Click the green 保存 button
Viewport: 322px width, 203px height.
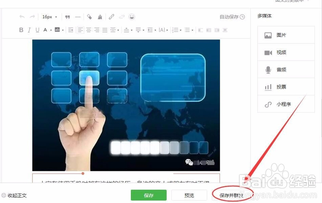click(x=149, y=195)
